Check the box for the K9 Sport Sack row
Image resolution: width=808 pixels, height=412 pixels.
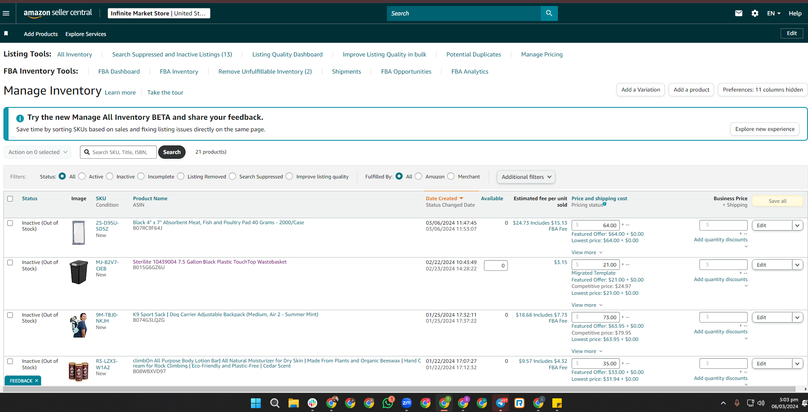[x=10, y=315]
